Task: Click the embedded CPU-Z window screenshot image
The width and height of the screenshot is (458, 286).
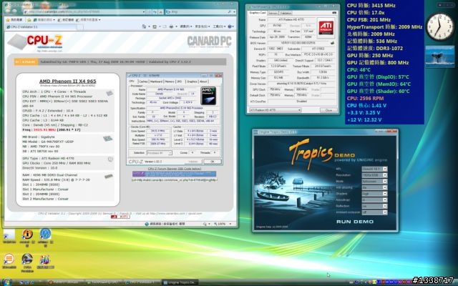Action: pos(175,119)
